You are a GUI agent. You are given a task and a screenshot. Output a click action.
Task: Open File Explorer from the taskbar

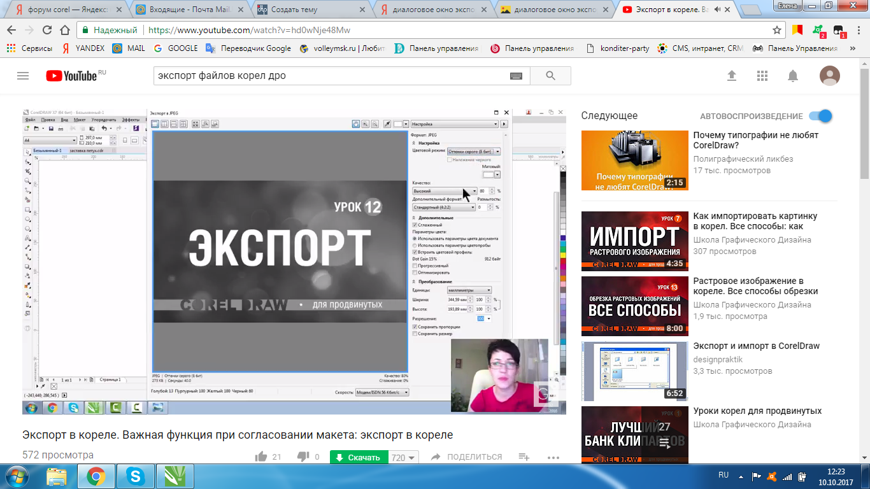click(x=57, y=476)
